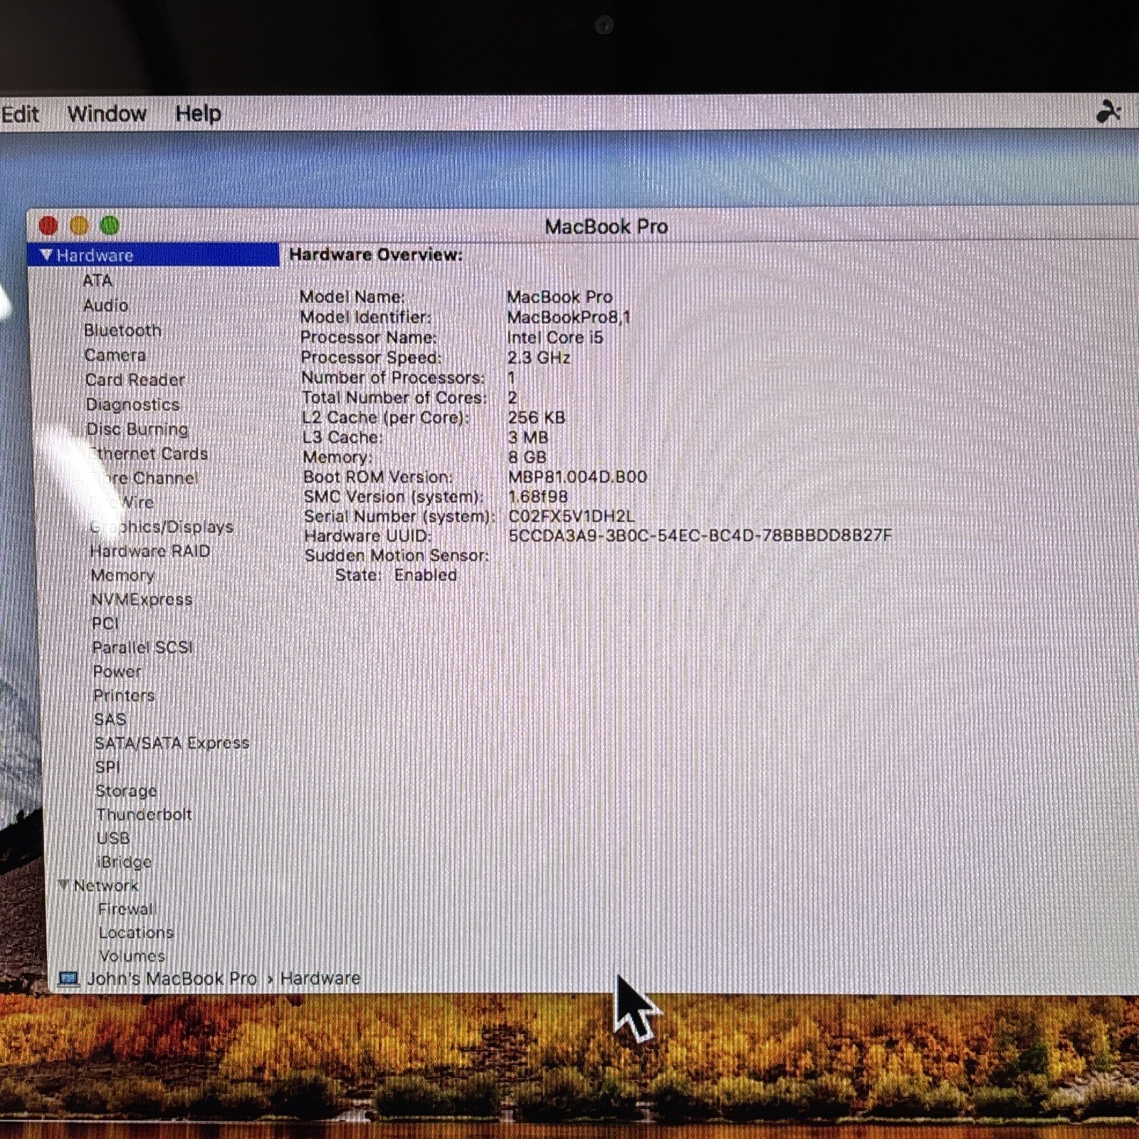Select Fibre Channel in the sidebar
Screen dimensions: 1139x1139
(144, 478)
